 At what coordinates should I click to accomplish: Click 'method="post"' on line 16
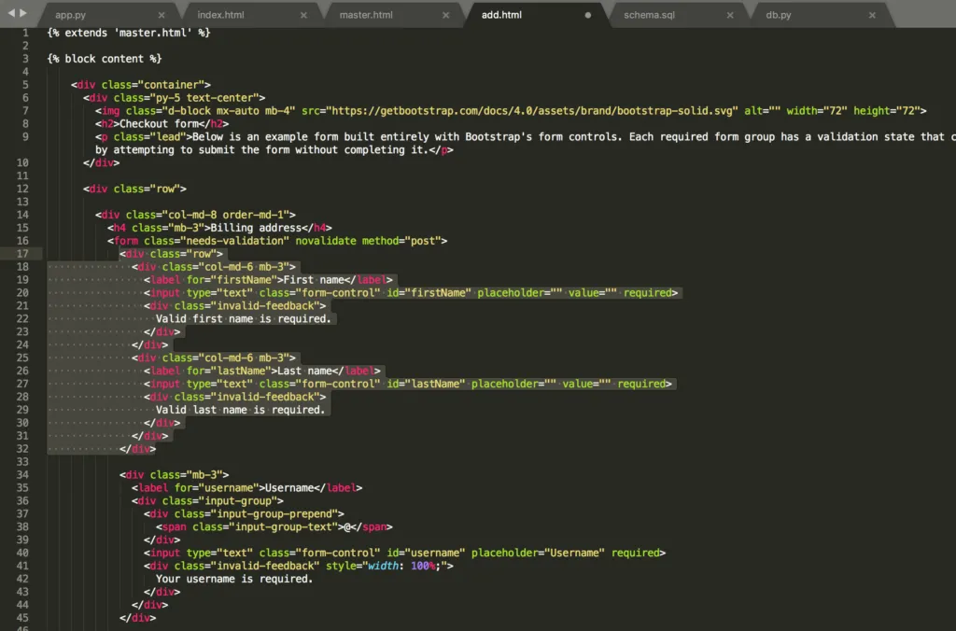coord(401,241)
